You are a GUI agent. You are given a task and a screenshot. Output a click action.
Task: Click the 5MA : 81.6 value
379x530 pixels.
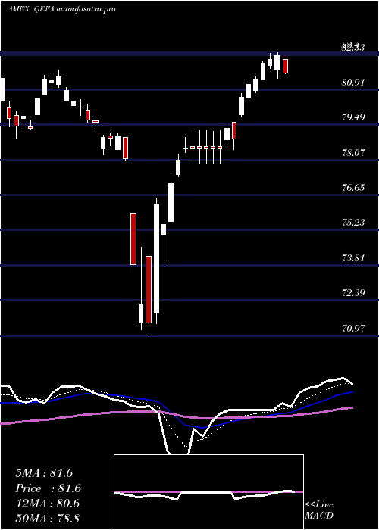click(x=44, y=473)
